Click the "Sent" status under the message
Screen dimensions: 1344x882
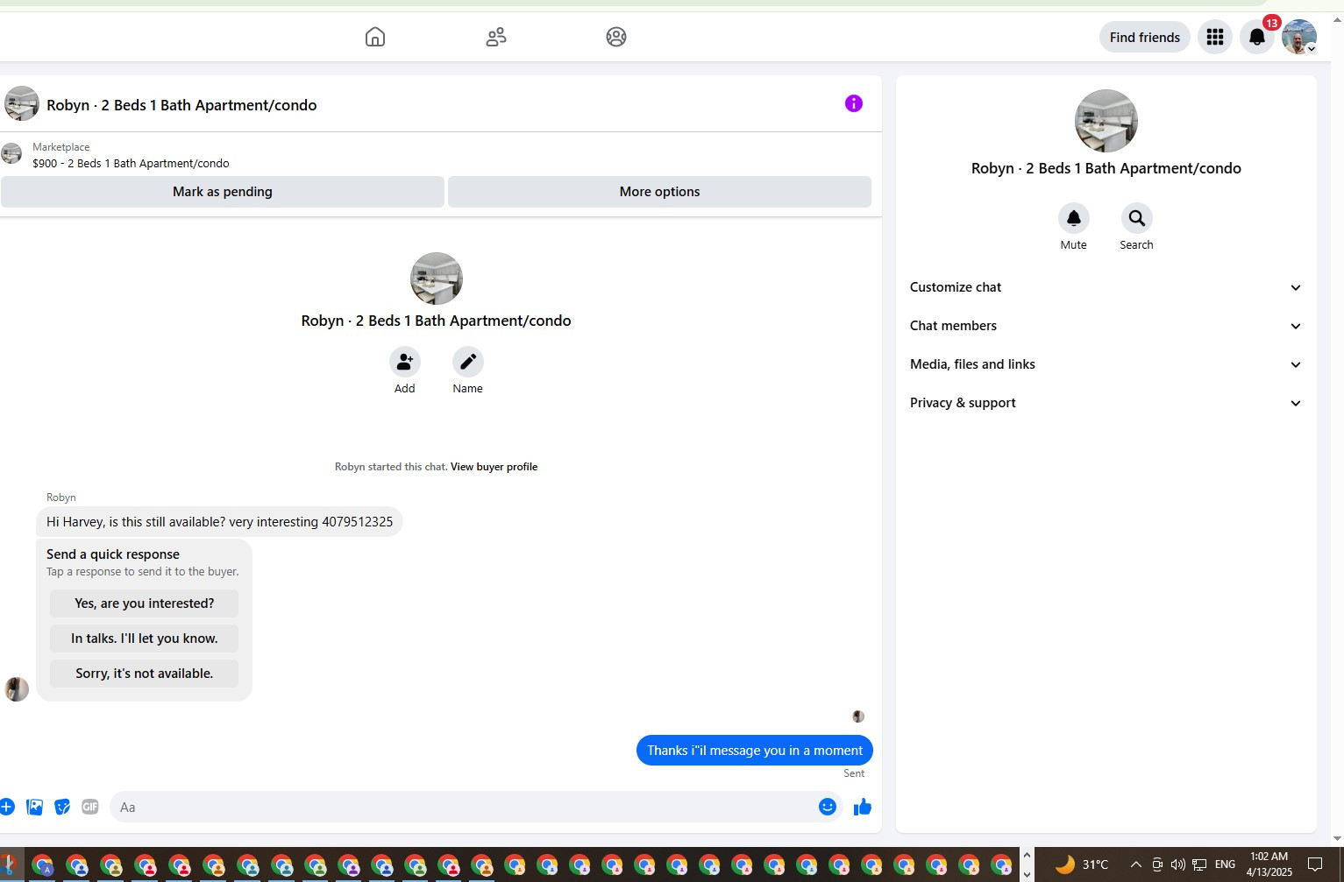click(x=854, y=773)
